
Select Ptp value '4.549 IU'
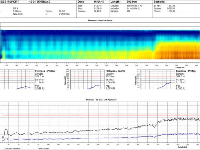tap(110, 88)
